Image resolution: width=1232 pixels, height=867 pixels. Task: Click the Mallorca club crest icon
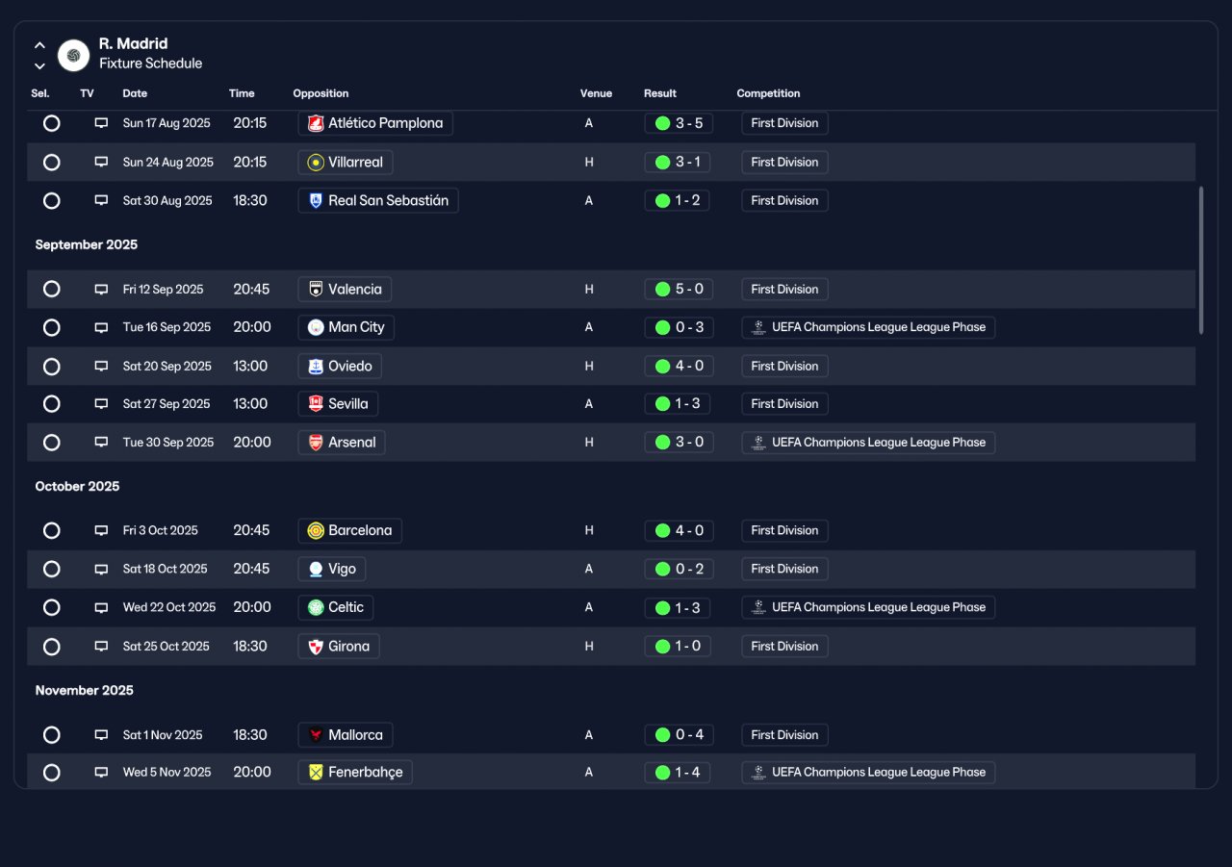(x=316, y=735)
